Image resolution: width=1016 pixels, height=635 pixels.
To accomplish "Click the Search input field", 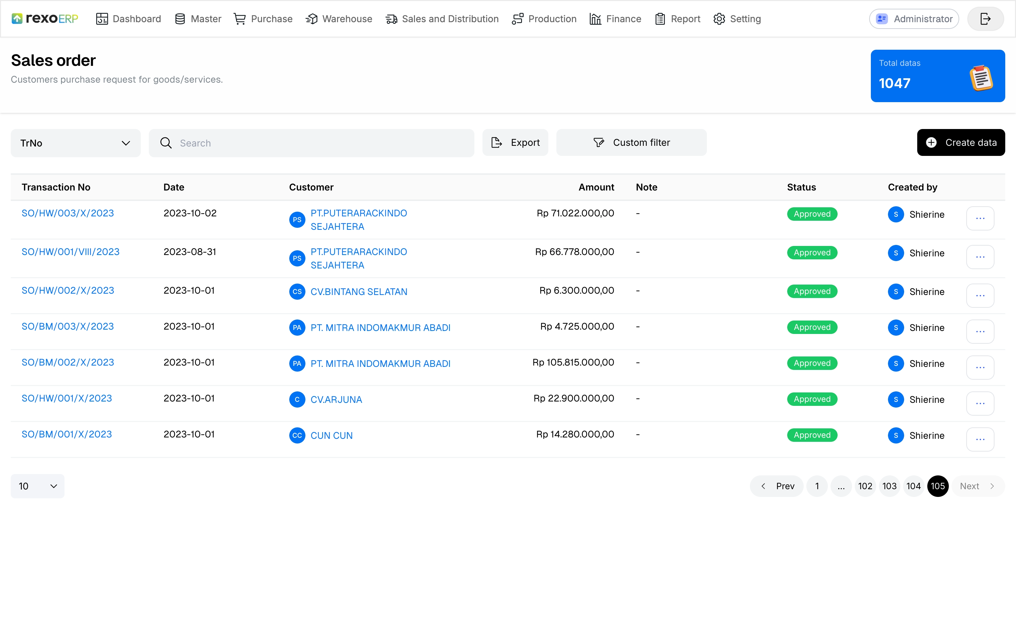I will tap(311, 143).
